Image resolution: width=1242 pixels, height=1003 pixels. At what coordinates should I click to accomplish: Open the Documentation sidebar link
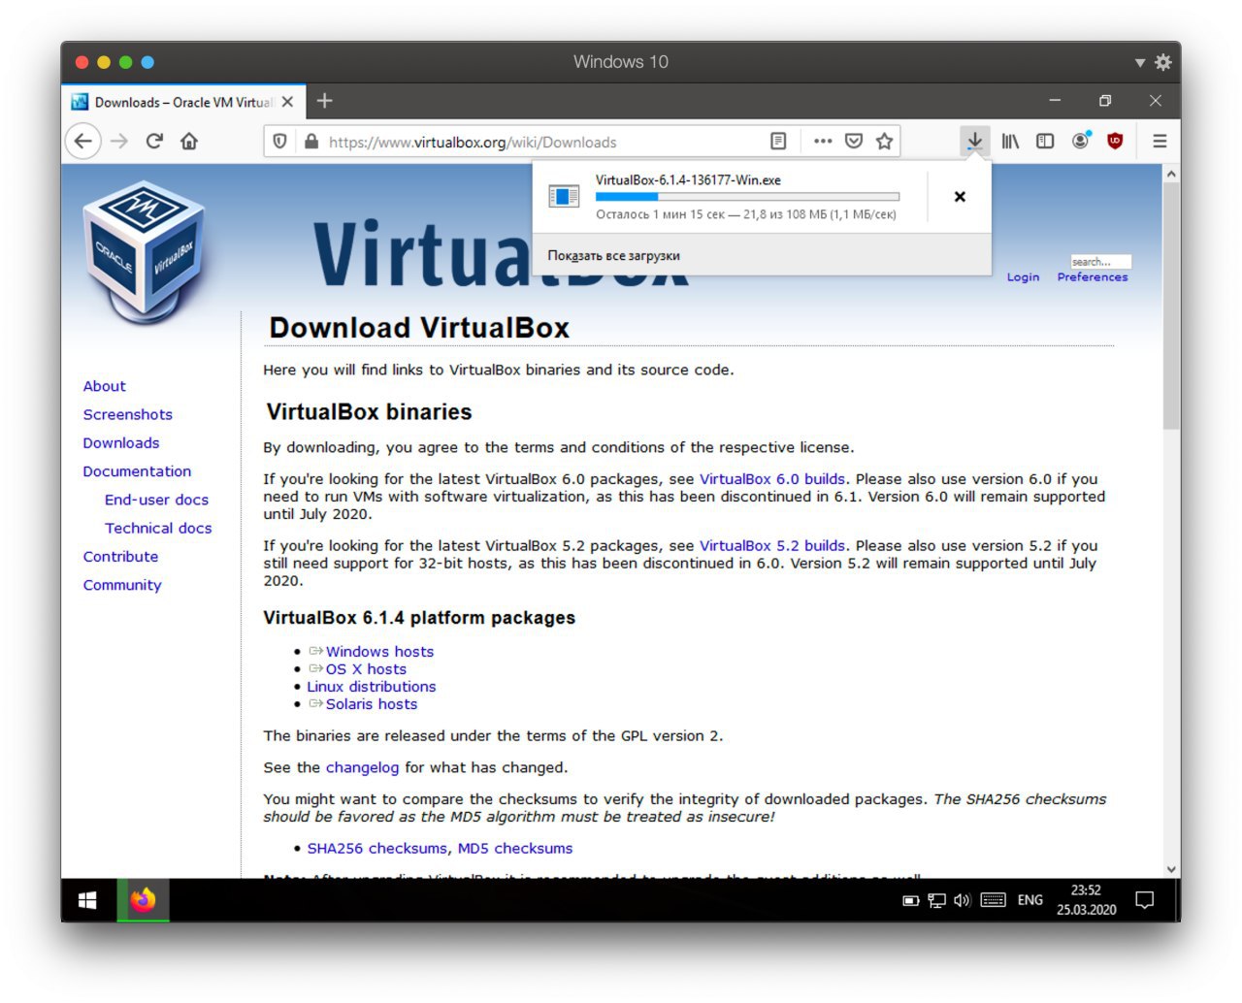click(x=137, y=471)
